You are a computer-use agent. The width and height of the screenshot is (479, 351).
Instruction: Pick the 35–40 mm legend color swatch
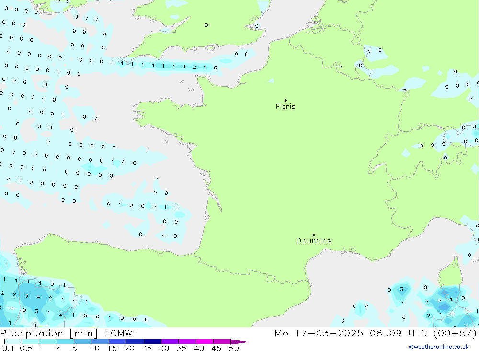[187, 341]
